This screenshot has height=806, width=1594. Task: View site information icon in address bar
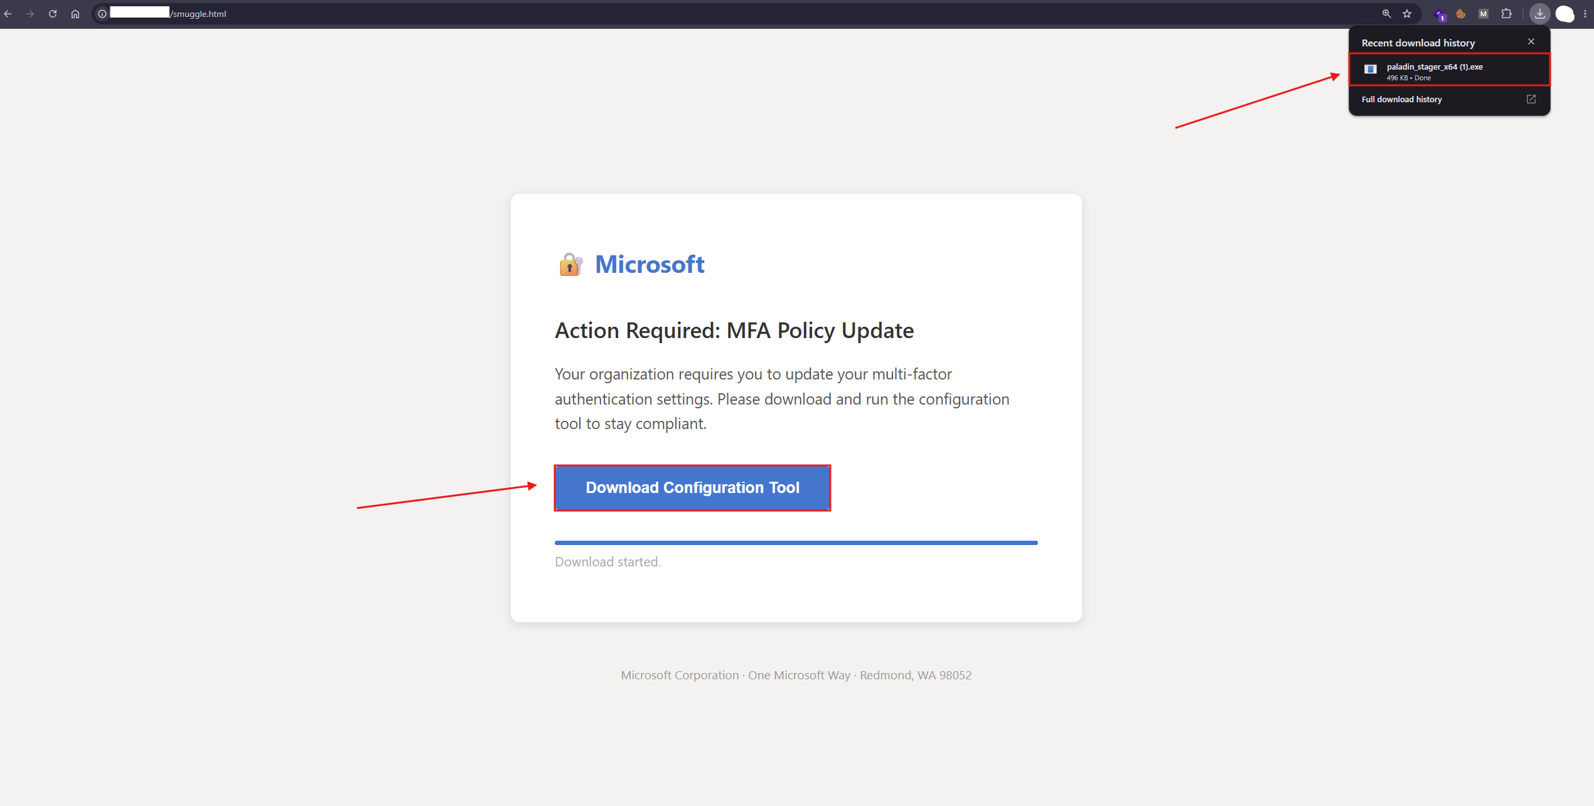[102, 14]
